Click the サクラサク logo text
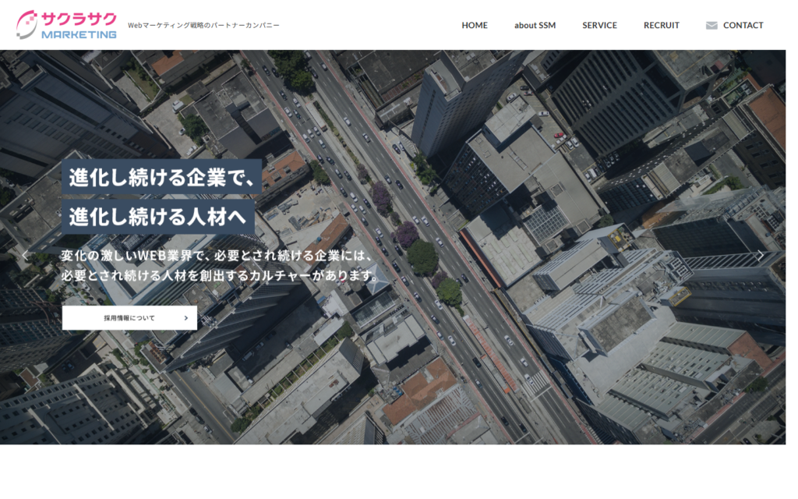 pos(79,18)
